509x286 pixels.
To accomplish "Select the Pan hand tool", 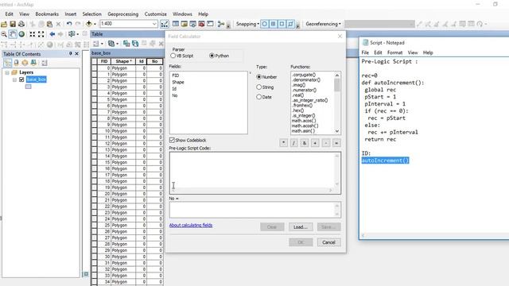I will click(x=13, y=34).
